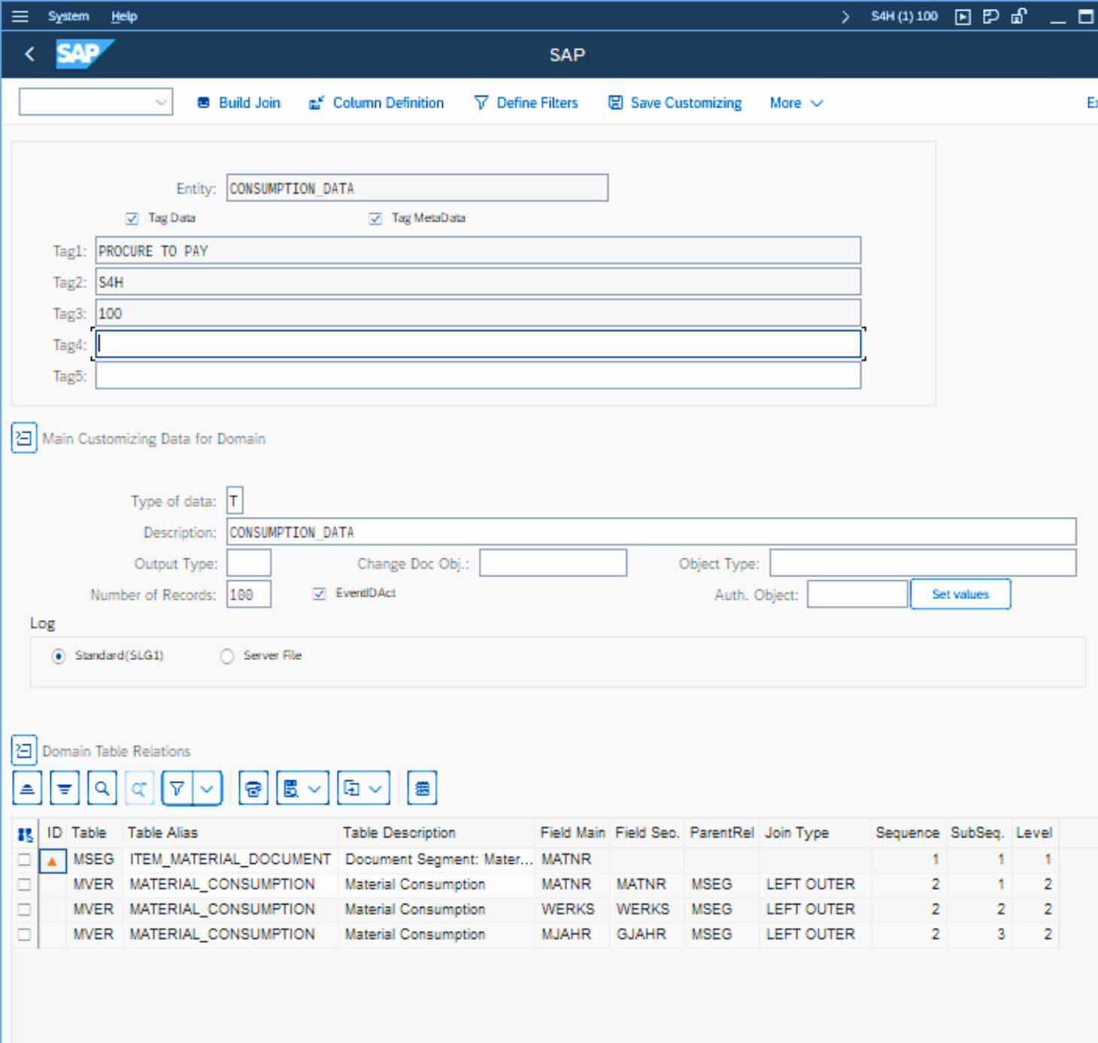The width and height of the screenshot is (1098, 1043).
Task: Expand the More toolbar dropdown
Action: point(796,103)
